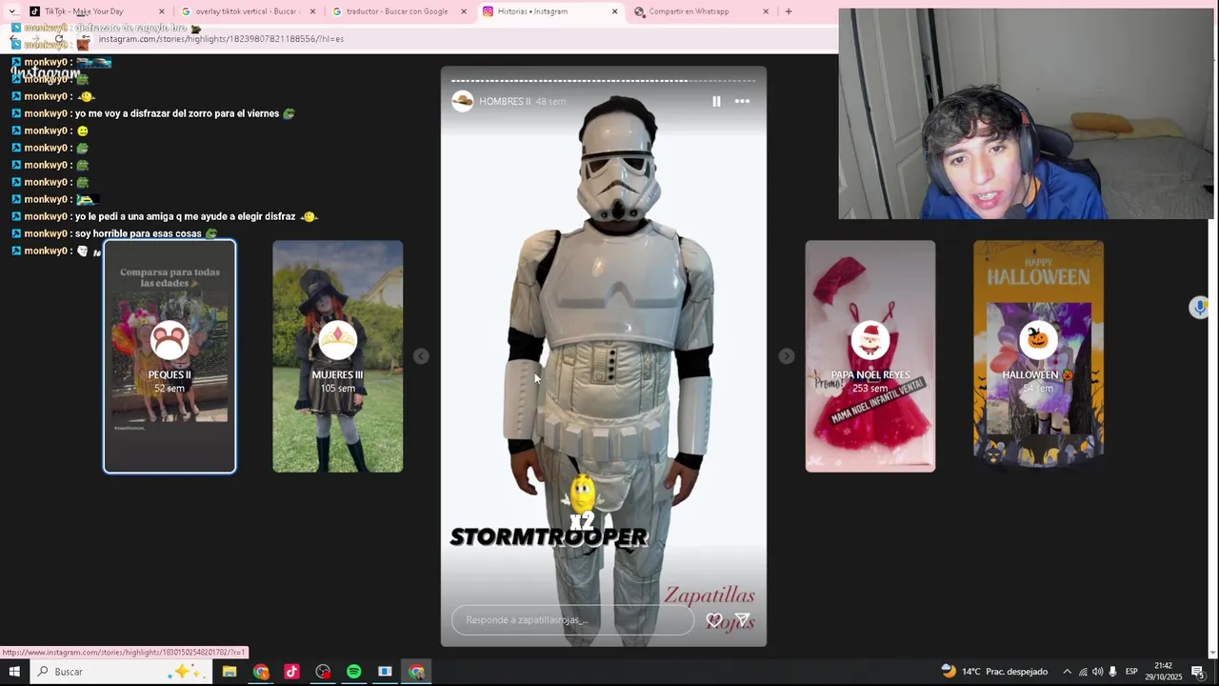The height and width of the screenshot is (686, 1219).
Task: Open the volume speaker tray icon
Action: pyautogui.click(x=1097, y=672)
